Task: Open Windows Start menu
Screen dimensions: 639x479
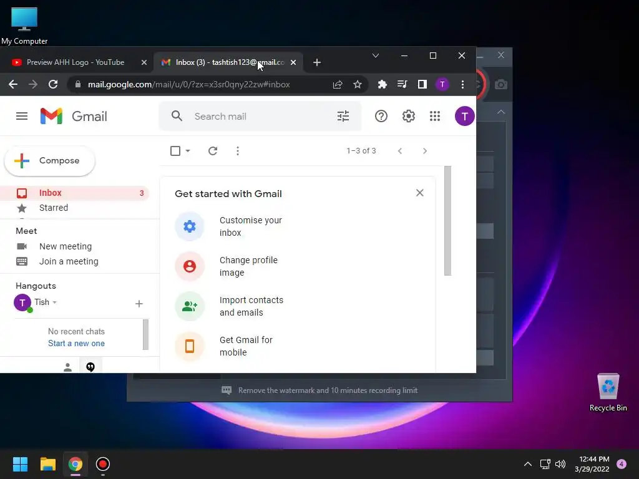Action: pos(20,464)
